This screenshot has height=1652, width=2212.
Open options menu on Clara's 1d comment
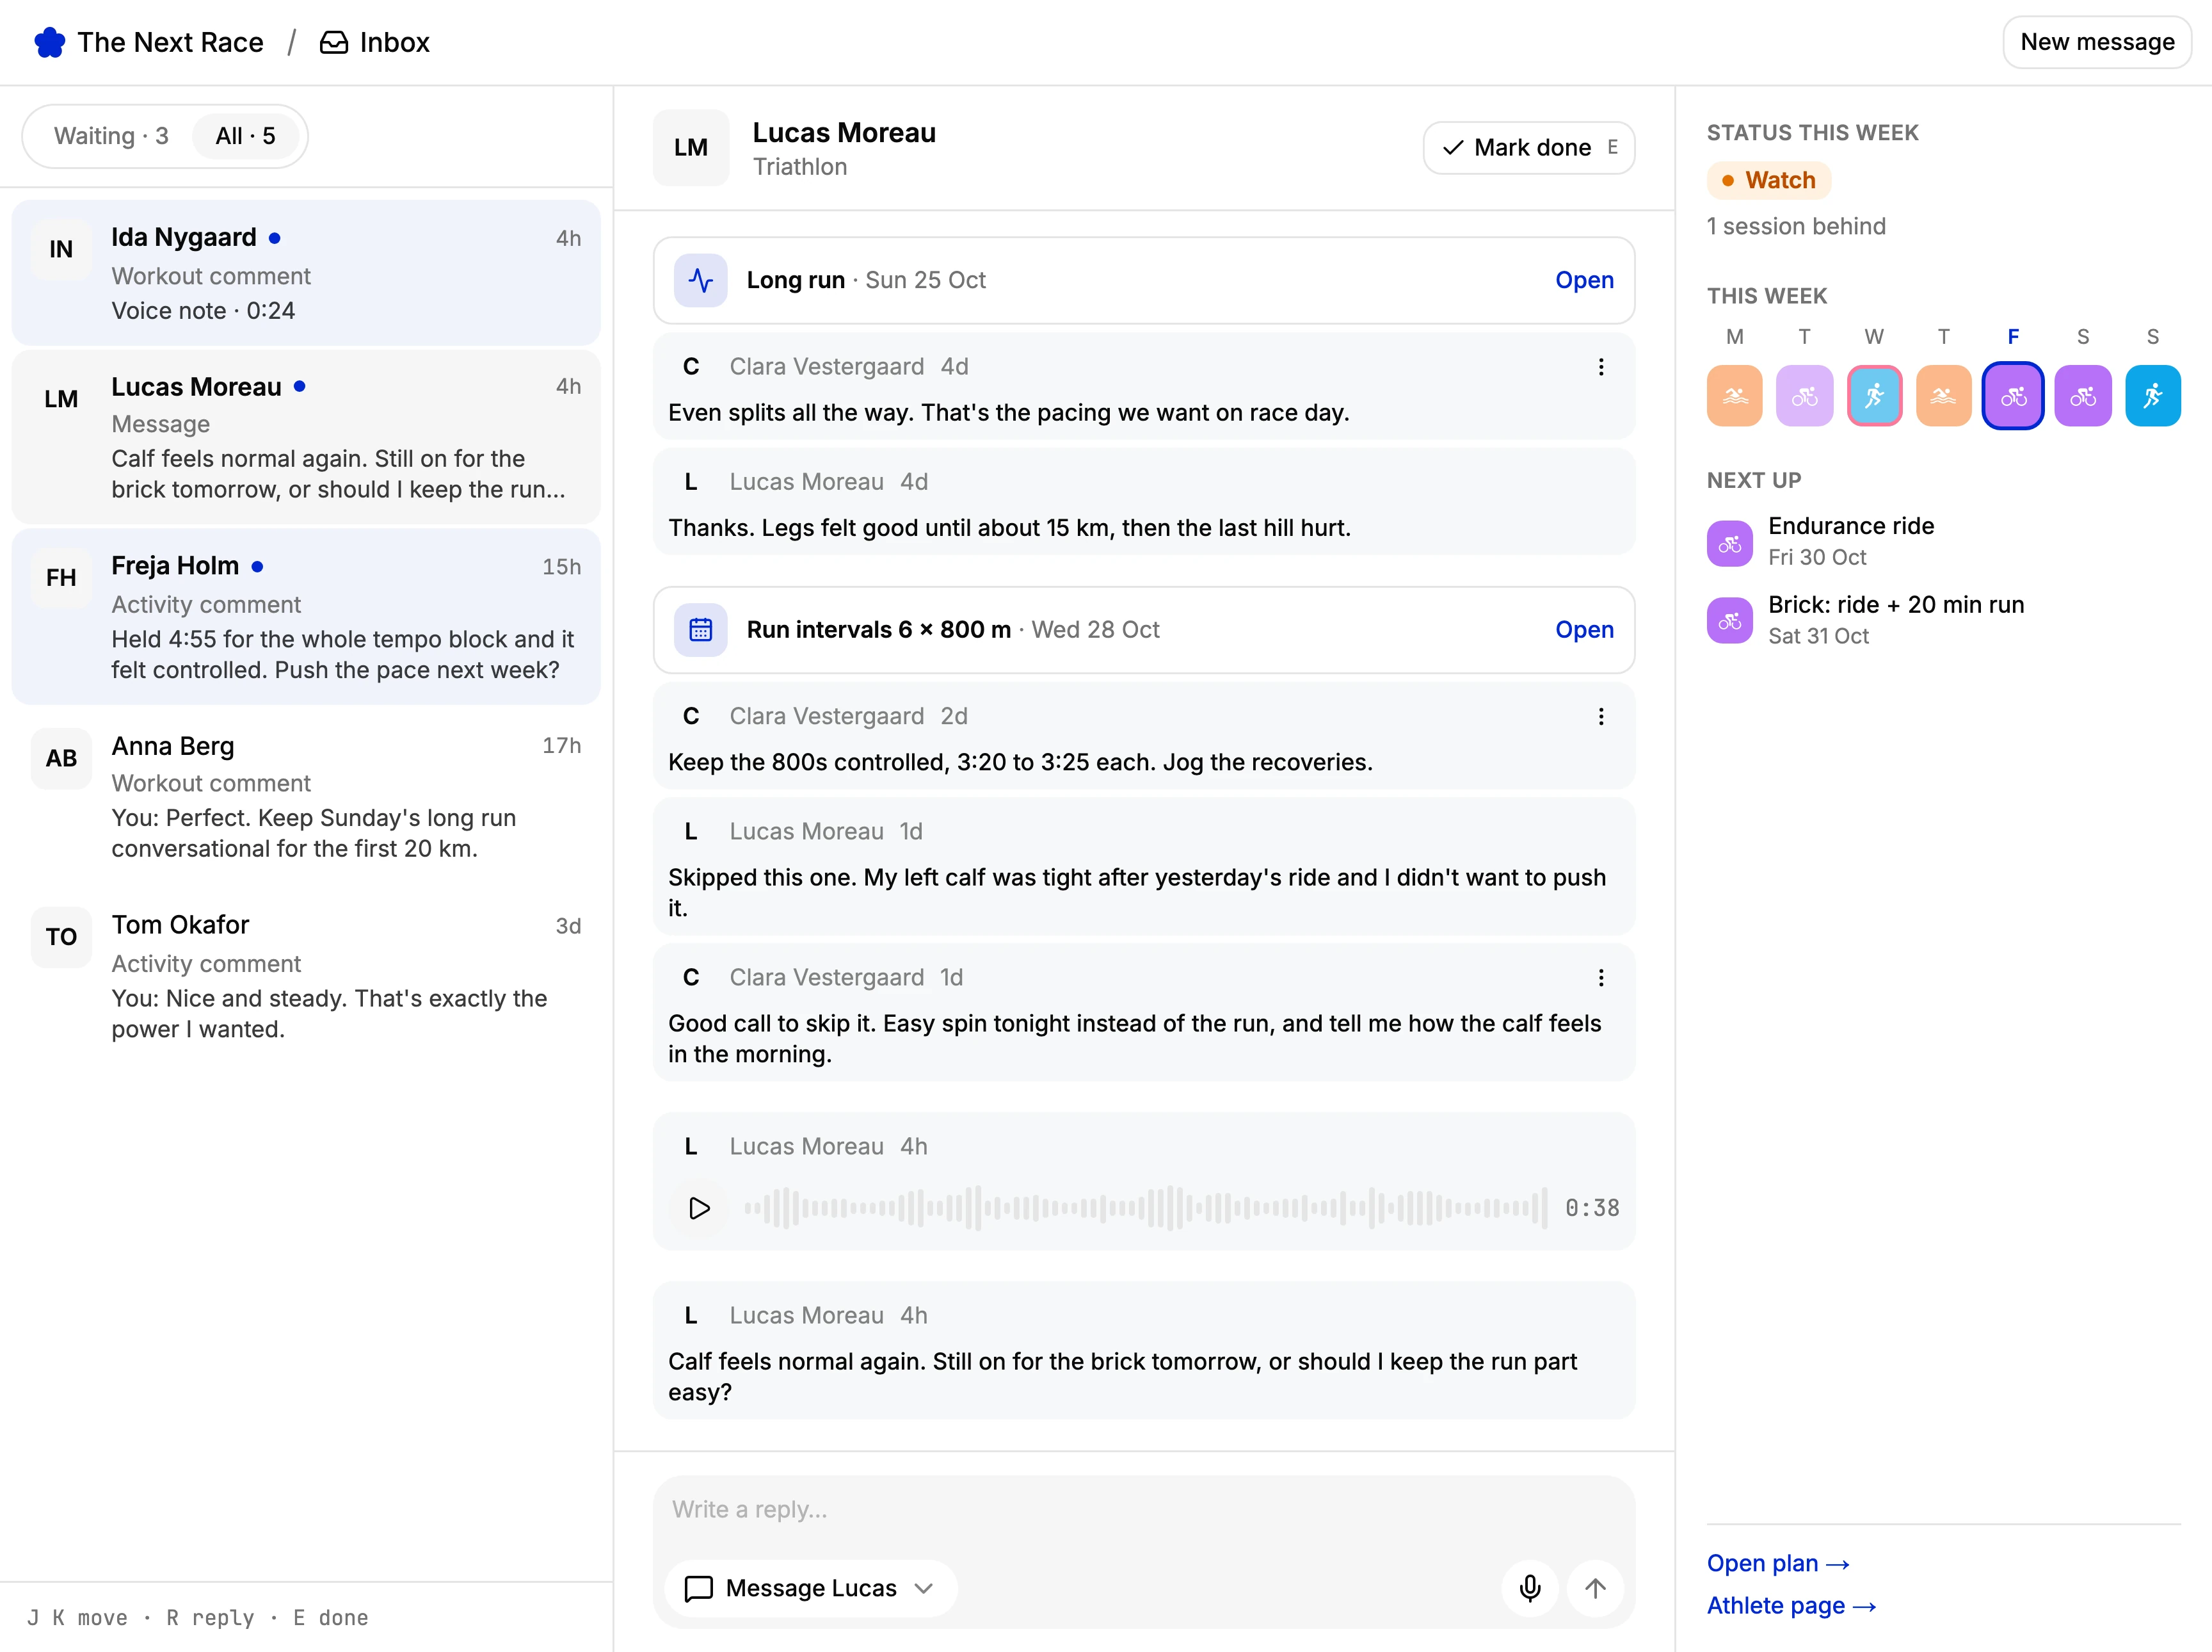point(1601,978)
